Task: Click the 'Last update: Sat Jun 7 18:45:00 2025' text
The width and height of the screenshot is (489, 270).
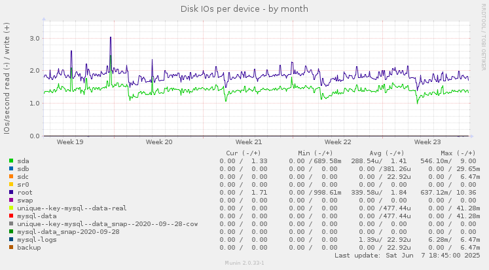Action: pos(407,256)
